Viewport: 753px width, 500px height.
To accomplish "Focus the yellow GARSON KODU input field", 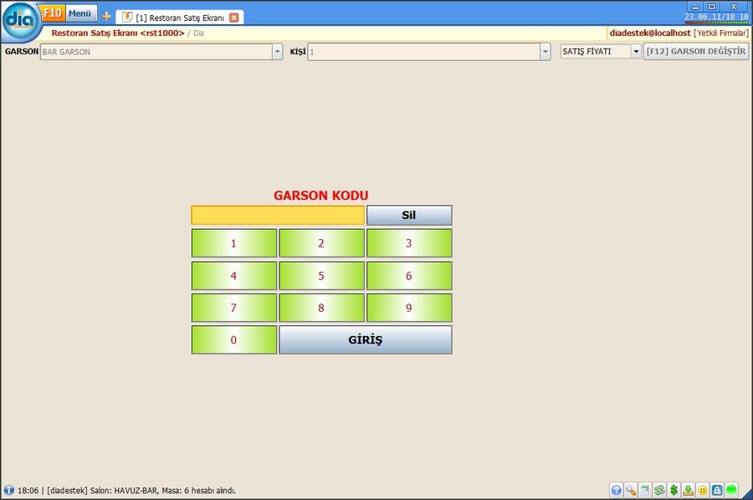I will (278, 215).
